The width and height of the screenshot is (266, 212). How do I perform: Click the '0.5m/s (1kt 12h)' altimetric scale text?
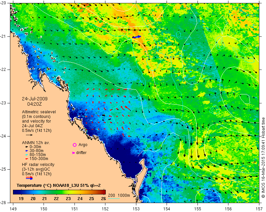37,130
